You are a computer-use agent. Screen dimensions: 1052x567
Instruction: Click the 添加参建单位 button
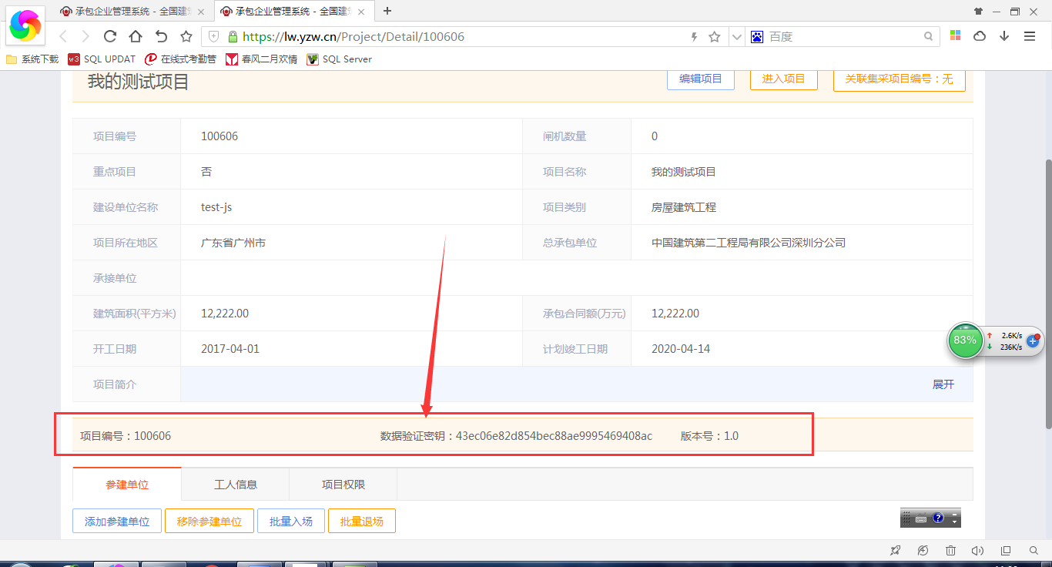[x=117, y=522]
